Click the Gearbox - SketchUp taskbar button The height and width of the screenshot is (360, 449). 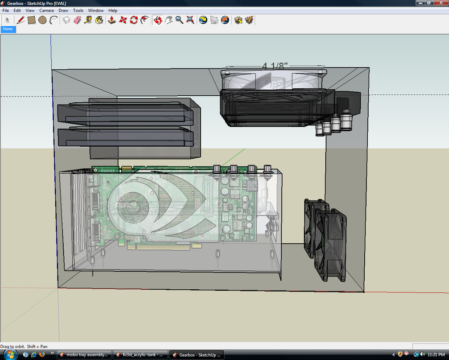point(197,355)
